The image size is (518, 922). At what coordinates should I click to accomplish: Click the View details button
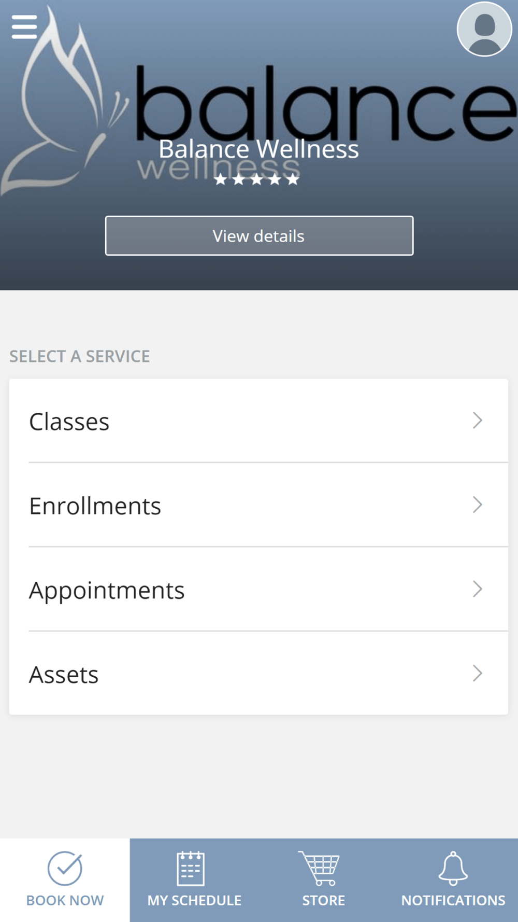259,235
